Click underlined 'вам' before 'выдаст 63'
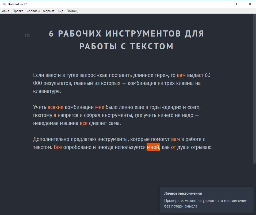Image resolution: width=256 pixels, height=215 pixels. tap(181, 75)
